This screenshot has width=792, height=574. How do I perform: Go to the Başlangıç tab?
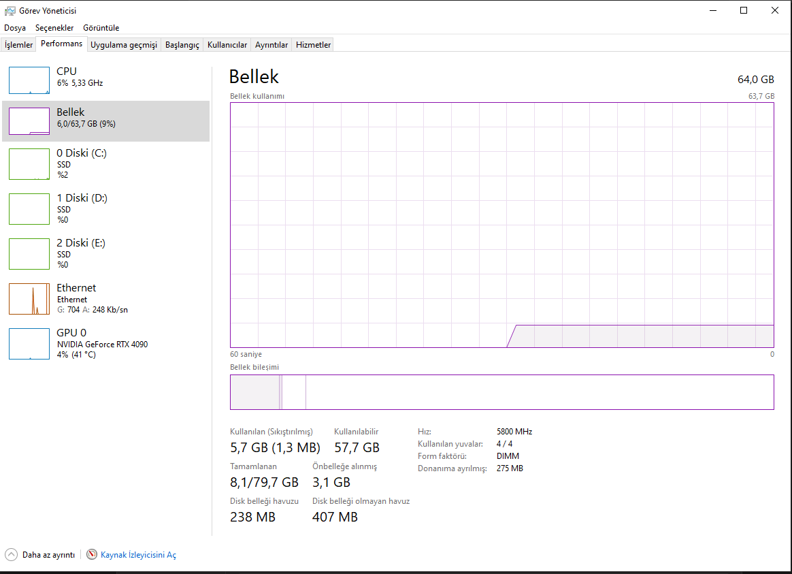(182, 45)
